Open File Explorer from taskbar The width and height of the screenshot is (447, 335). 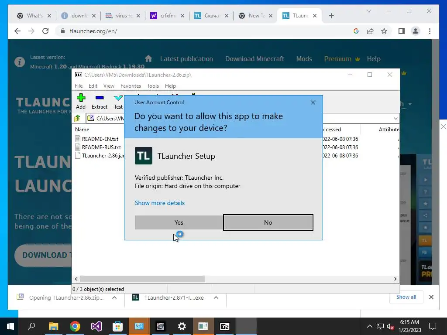(x=53, y=326)
